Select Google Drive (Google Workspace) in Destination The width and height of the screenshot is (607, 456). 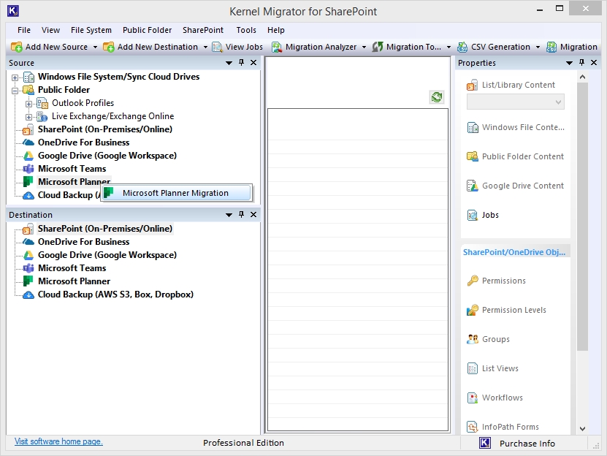pyautogui.click(x=107, y=255)
